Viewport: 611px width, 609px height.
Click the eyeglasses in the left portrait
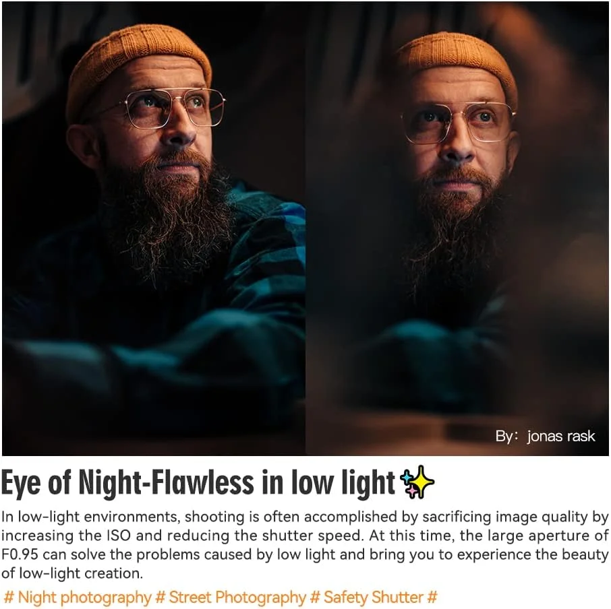[175, 108]
